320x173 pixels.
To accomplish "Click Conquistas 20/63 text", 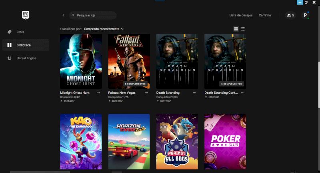I will pos(167,97).
